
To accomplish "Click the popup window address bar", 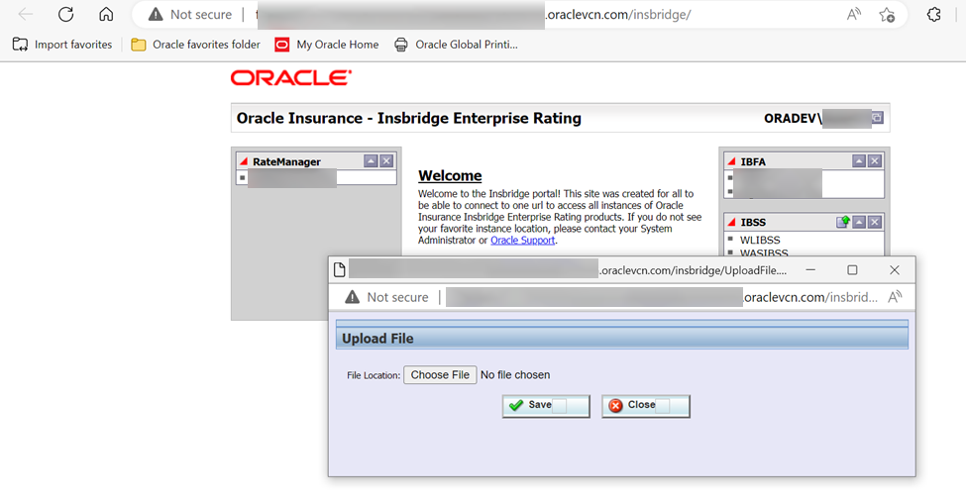I will click(x=662, y=297).
